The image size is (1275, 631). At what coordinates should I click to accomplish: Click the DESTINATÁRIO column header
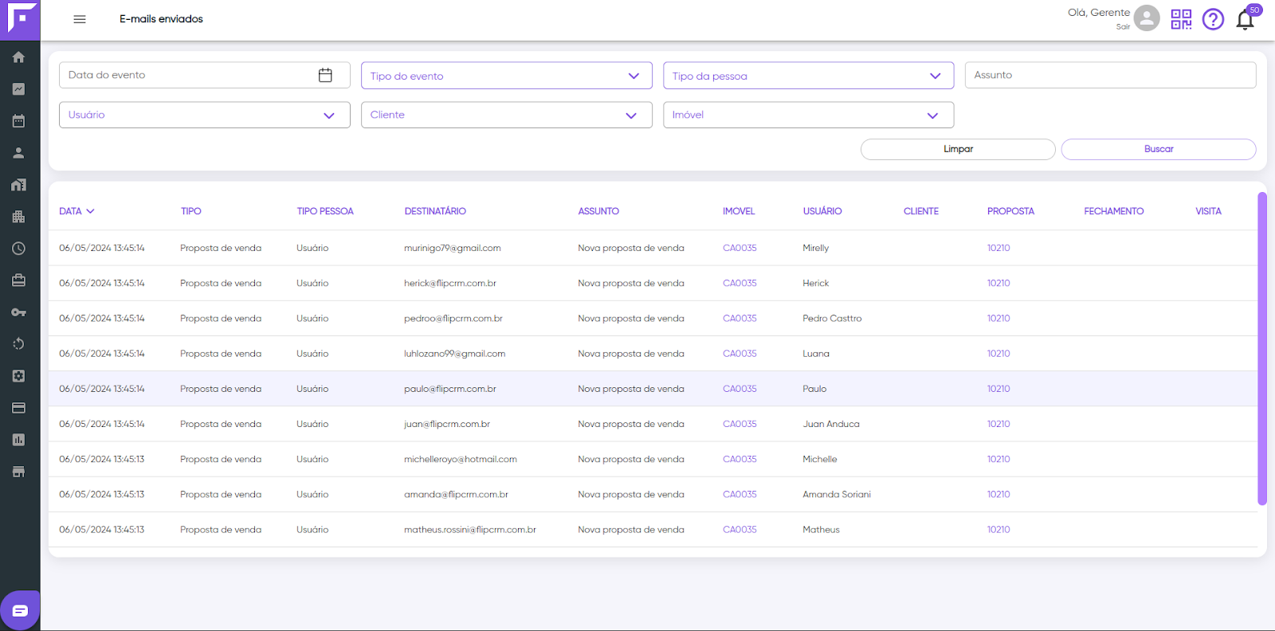click(435, 211)
